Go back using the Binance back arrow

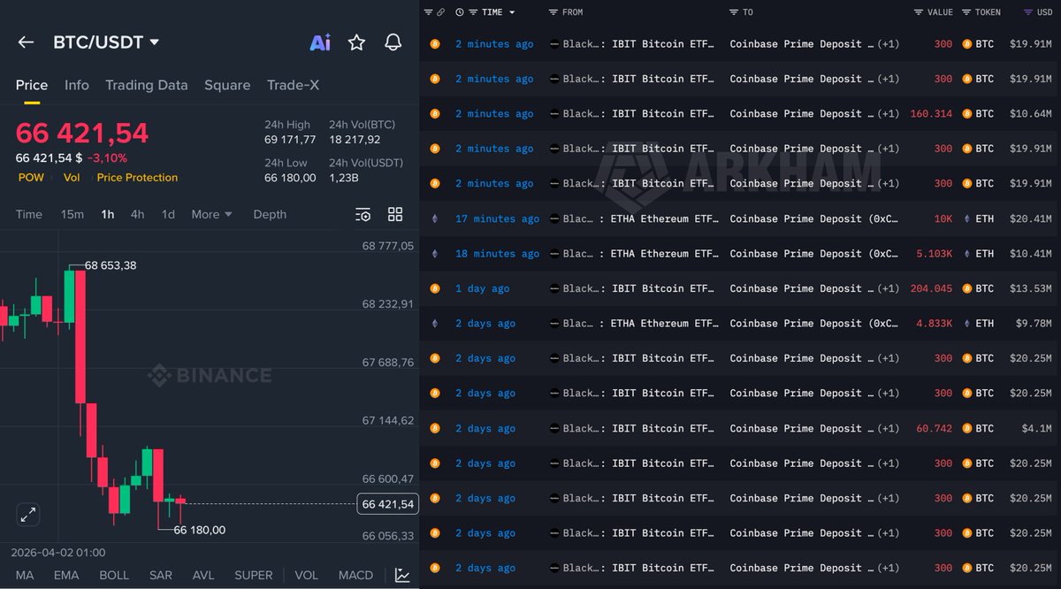coord(26,42)
